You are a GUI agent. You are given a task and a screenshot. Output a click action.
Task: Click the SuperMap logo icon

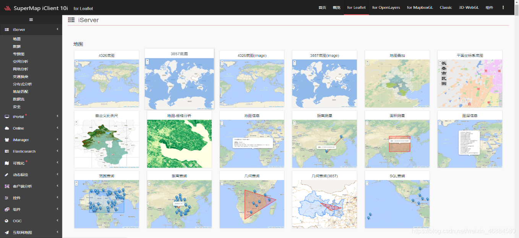click(7, 8)
